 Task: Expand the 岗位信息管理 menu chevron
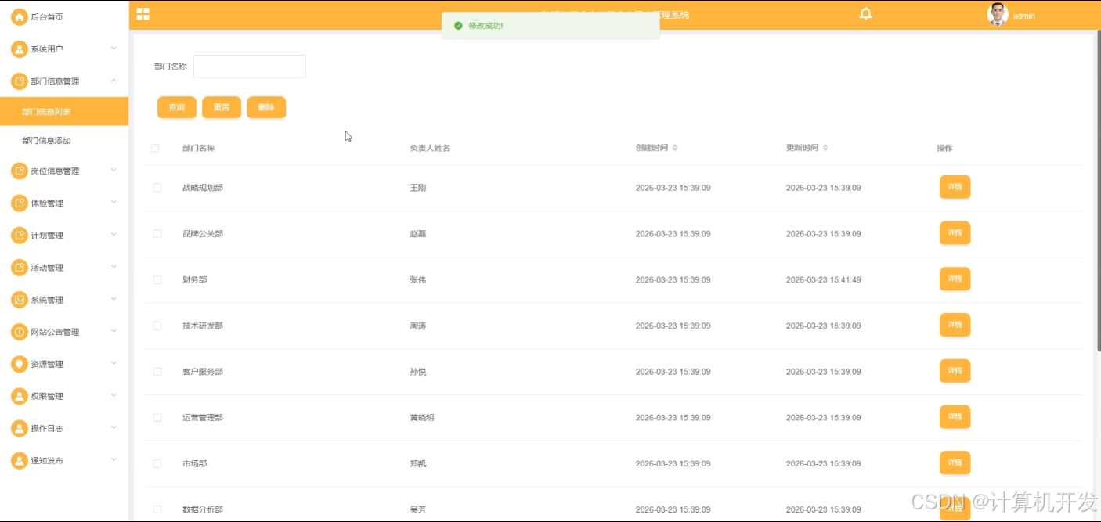tap(114, 170)
